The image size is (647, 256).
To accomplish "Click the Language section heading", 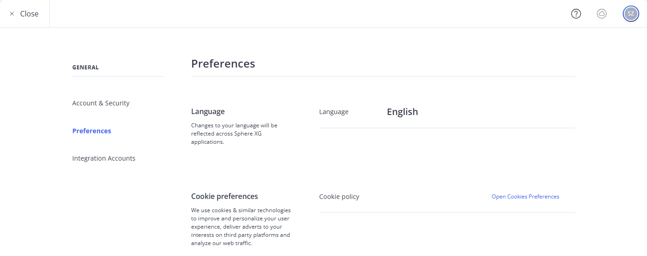I will [208, 111].
